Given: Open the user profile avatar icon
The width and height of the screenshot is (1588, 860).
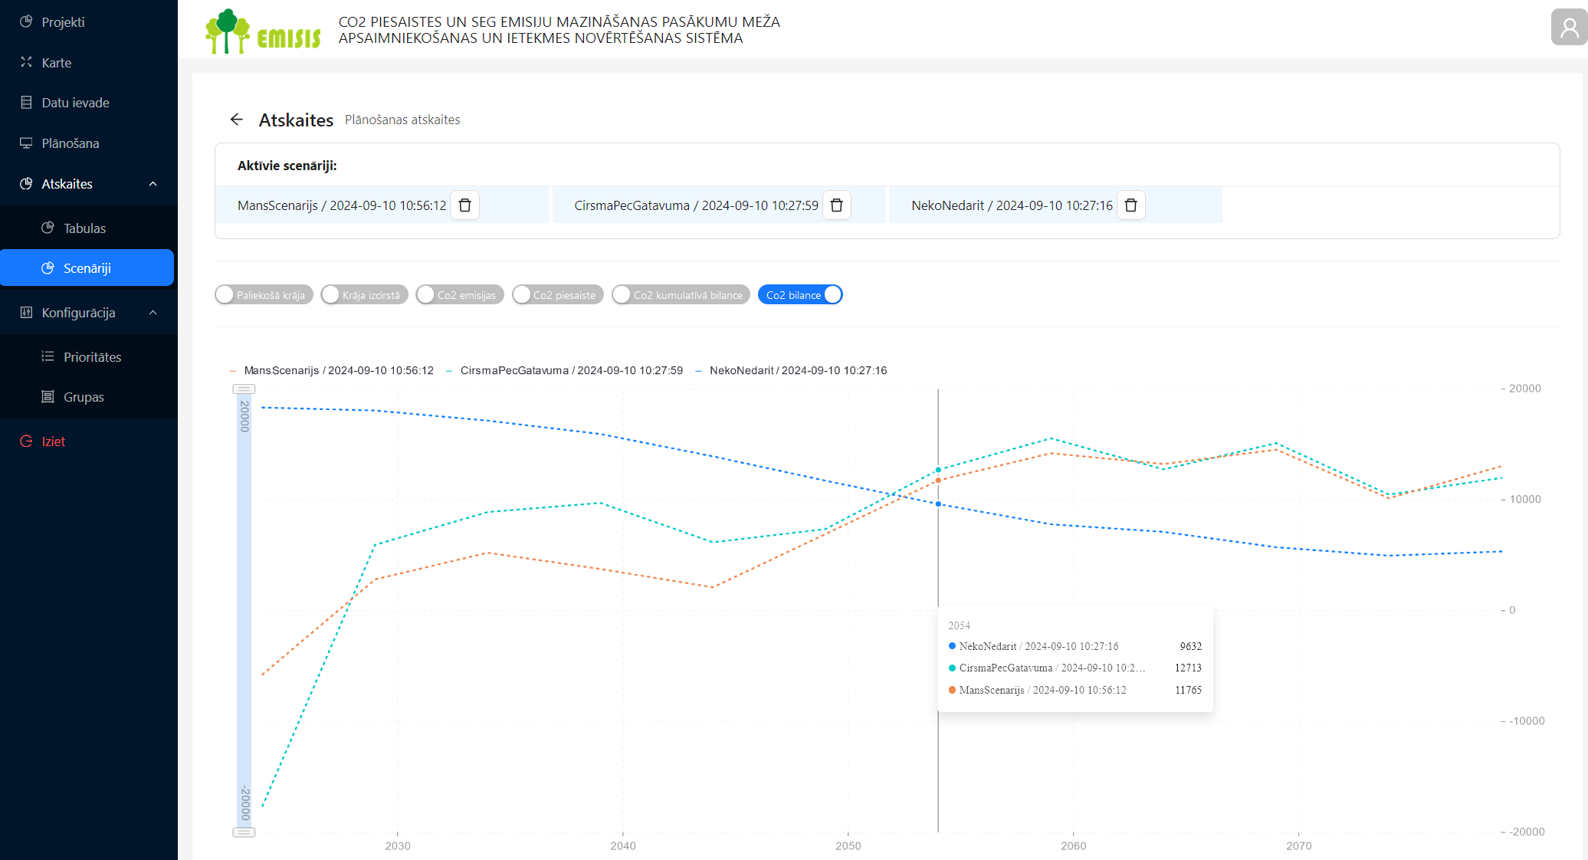Looking at the screenshot, I should [1569, 28].
